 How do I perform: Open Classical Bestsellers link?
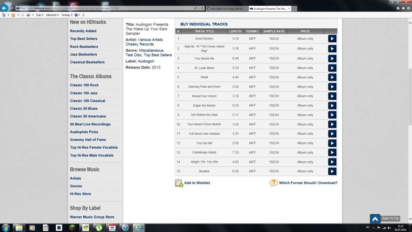click(87, 62)
